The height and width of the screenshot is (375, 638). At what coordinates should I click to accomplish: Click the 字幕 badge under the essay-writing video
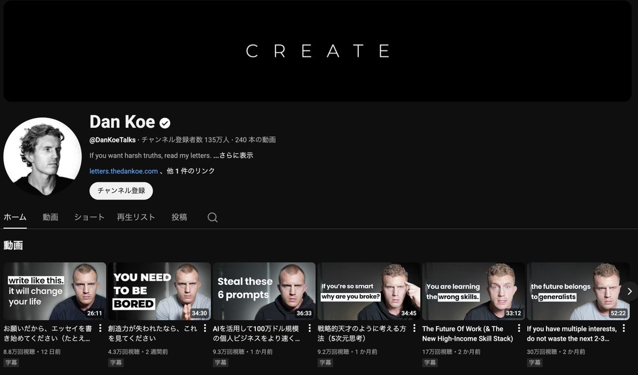pyautogui.click(x=11, y=363)
